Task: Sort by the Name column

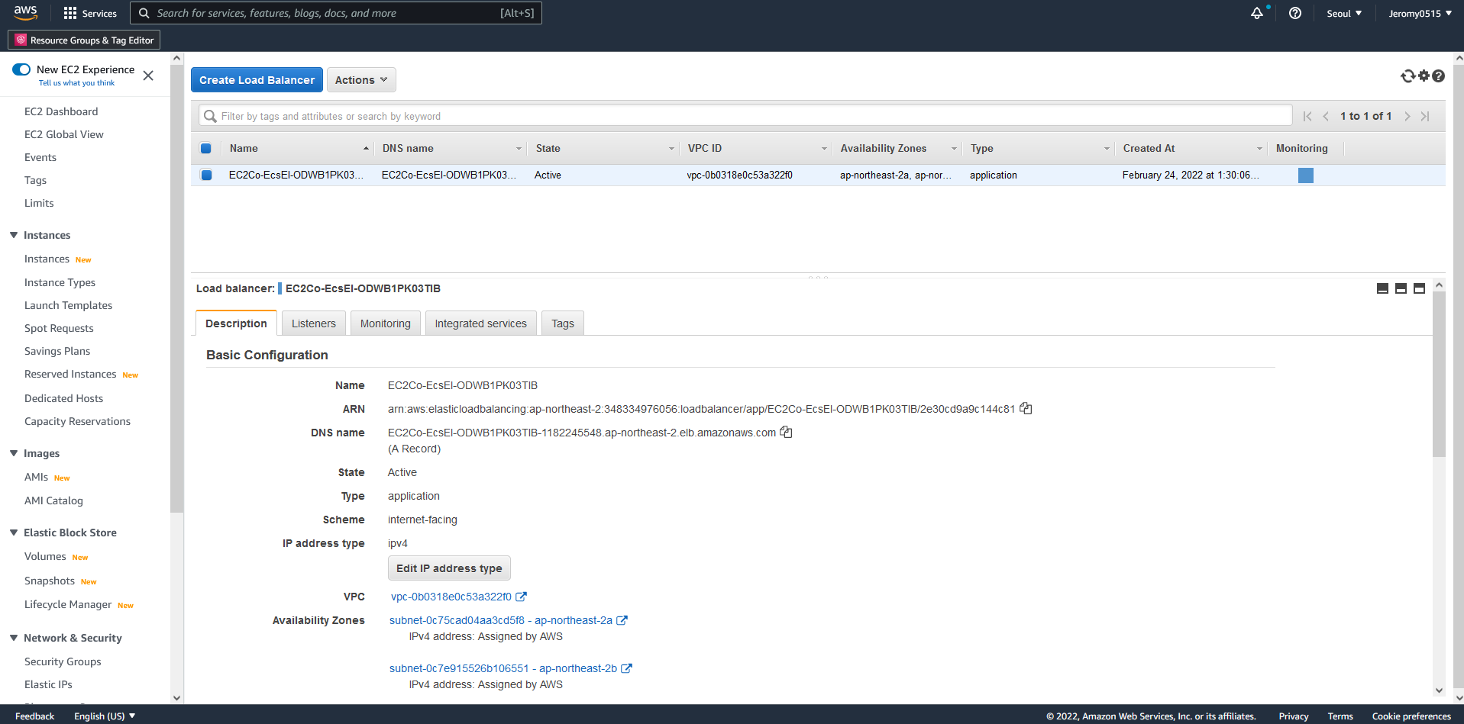Action: coord(299,148)
